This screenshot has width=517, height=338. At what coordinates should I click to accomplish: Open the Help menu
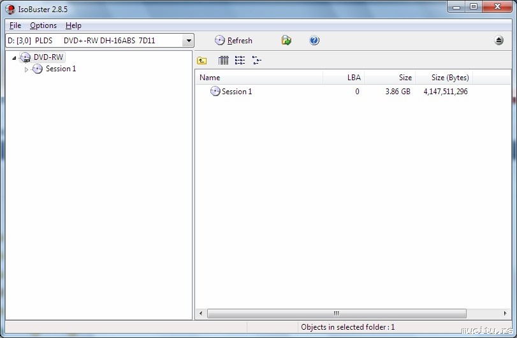[73, 25]
